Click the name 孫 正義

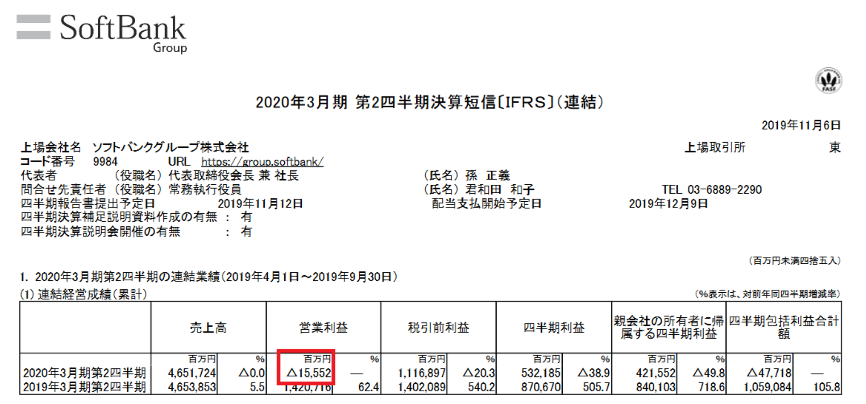coord(488,175)
